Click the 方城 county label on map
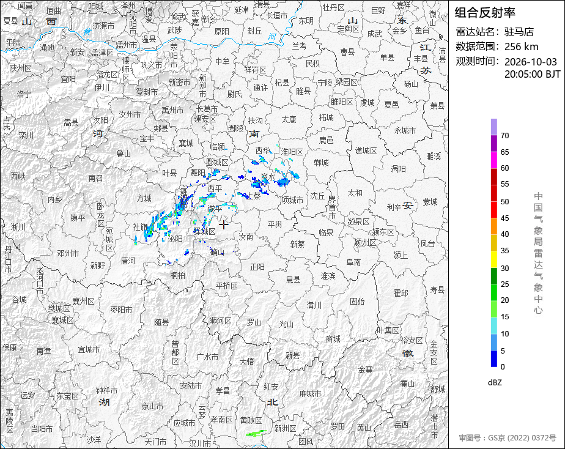This screenshot has height=449, width=565. click(x=144, y=198)
